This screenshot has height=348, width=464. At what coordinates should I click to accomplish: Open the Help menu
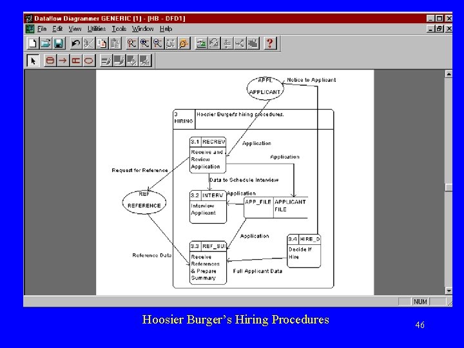[x=166, y=29]
